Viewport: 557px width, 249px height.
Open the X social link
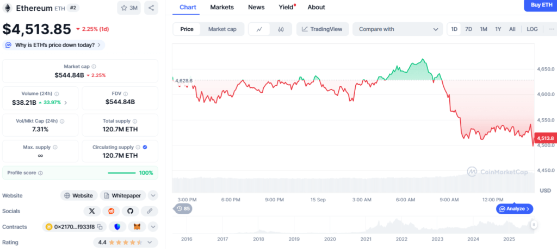[92, 211]
